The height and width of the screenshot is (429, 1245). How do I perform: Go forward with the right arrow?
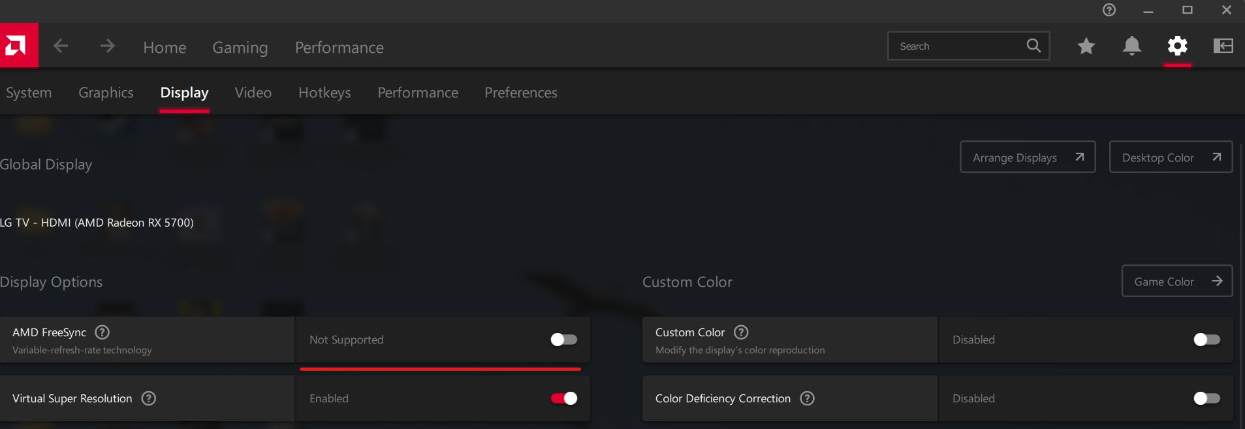click(x=108, y=46)
